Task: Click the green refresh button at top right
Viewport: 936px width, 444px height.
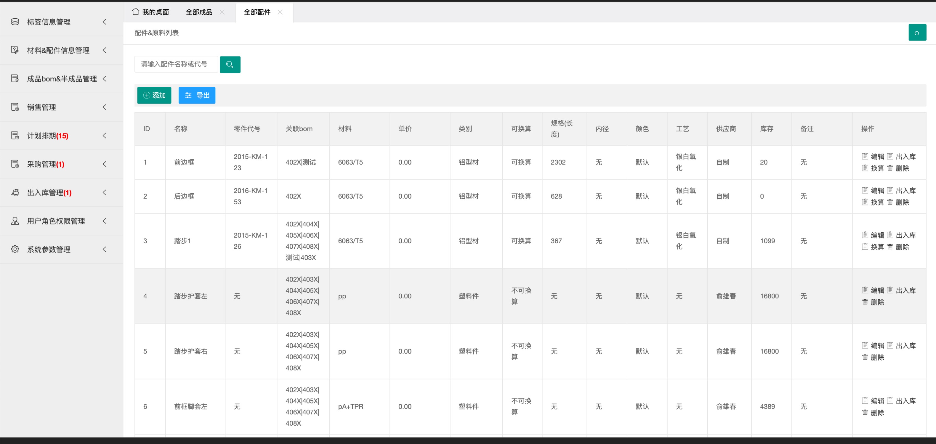Action: 917,33
